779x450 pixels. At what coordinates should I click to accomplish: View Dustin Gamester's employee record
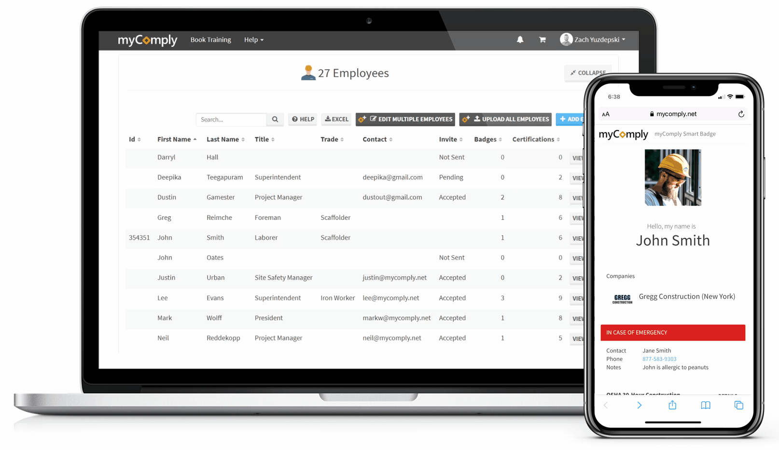click(577, 198)
